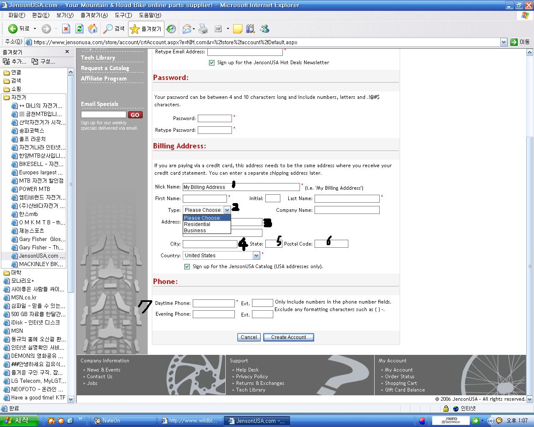Click the Nick Name input field

(x=241, y=187)
